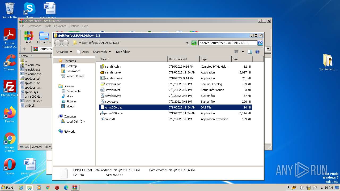Select Favorites in navigation pane
Screen dimensions: 340x191
[70, 61]
